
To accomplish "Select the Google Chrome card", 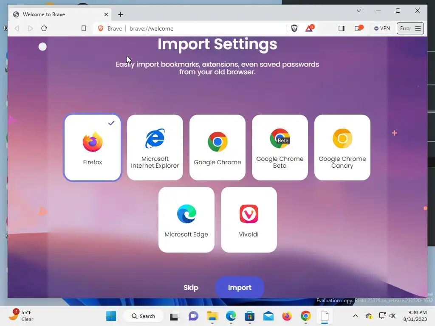I will point(217,147).
